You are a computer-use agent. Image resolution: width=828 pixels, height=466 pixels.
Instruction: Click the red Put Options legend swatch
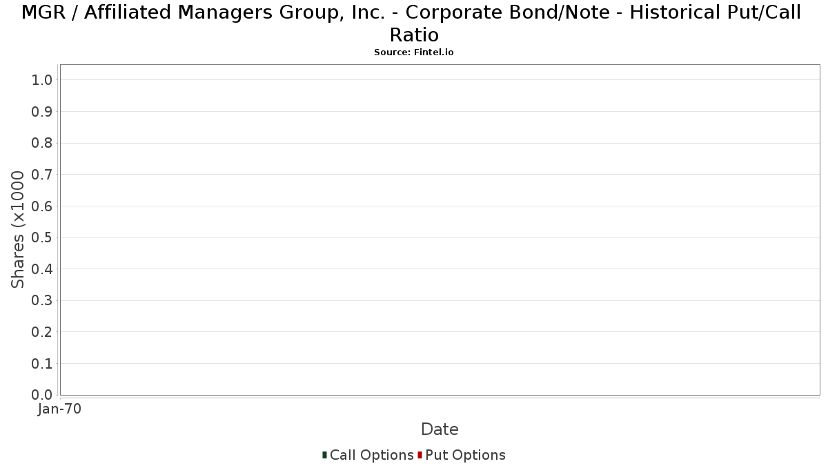(420, 455)
